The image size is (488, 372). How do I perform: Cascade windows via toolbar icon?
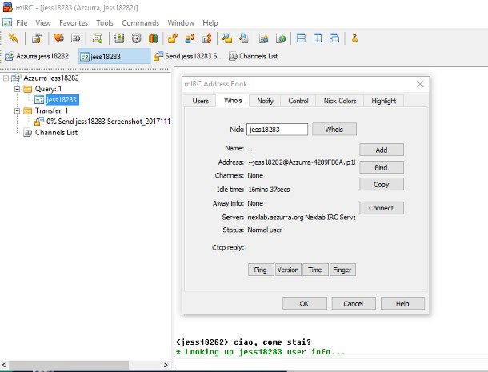tap(334, 38)
